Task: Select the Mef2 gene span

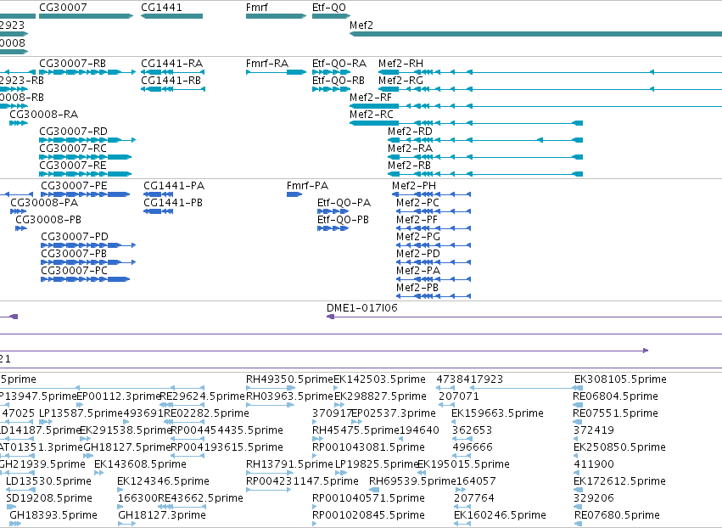Action: tap(535, 34)
